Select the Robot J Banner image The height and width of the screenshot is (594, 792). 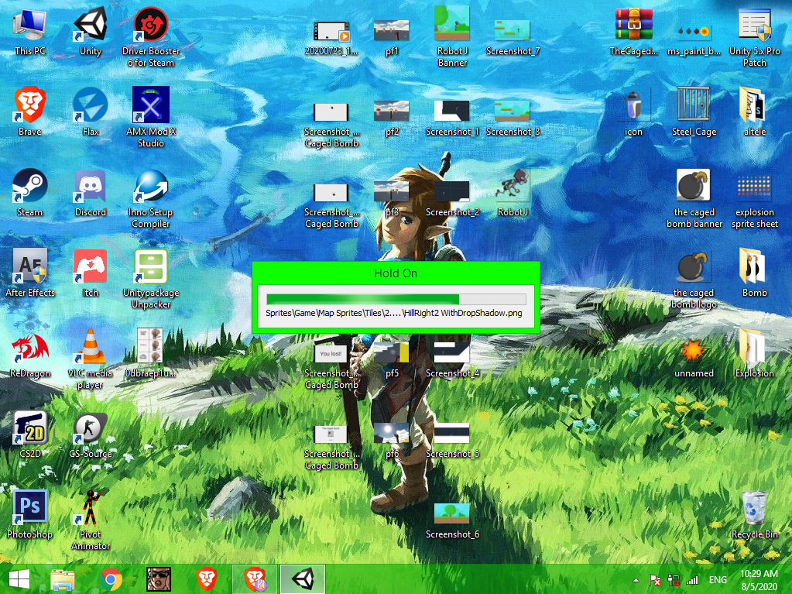(x=452, y=37)
